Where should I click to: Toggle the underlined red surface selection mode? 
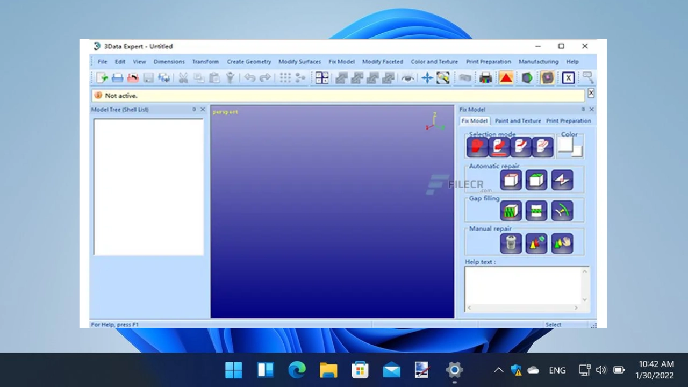coord(499,147)
